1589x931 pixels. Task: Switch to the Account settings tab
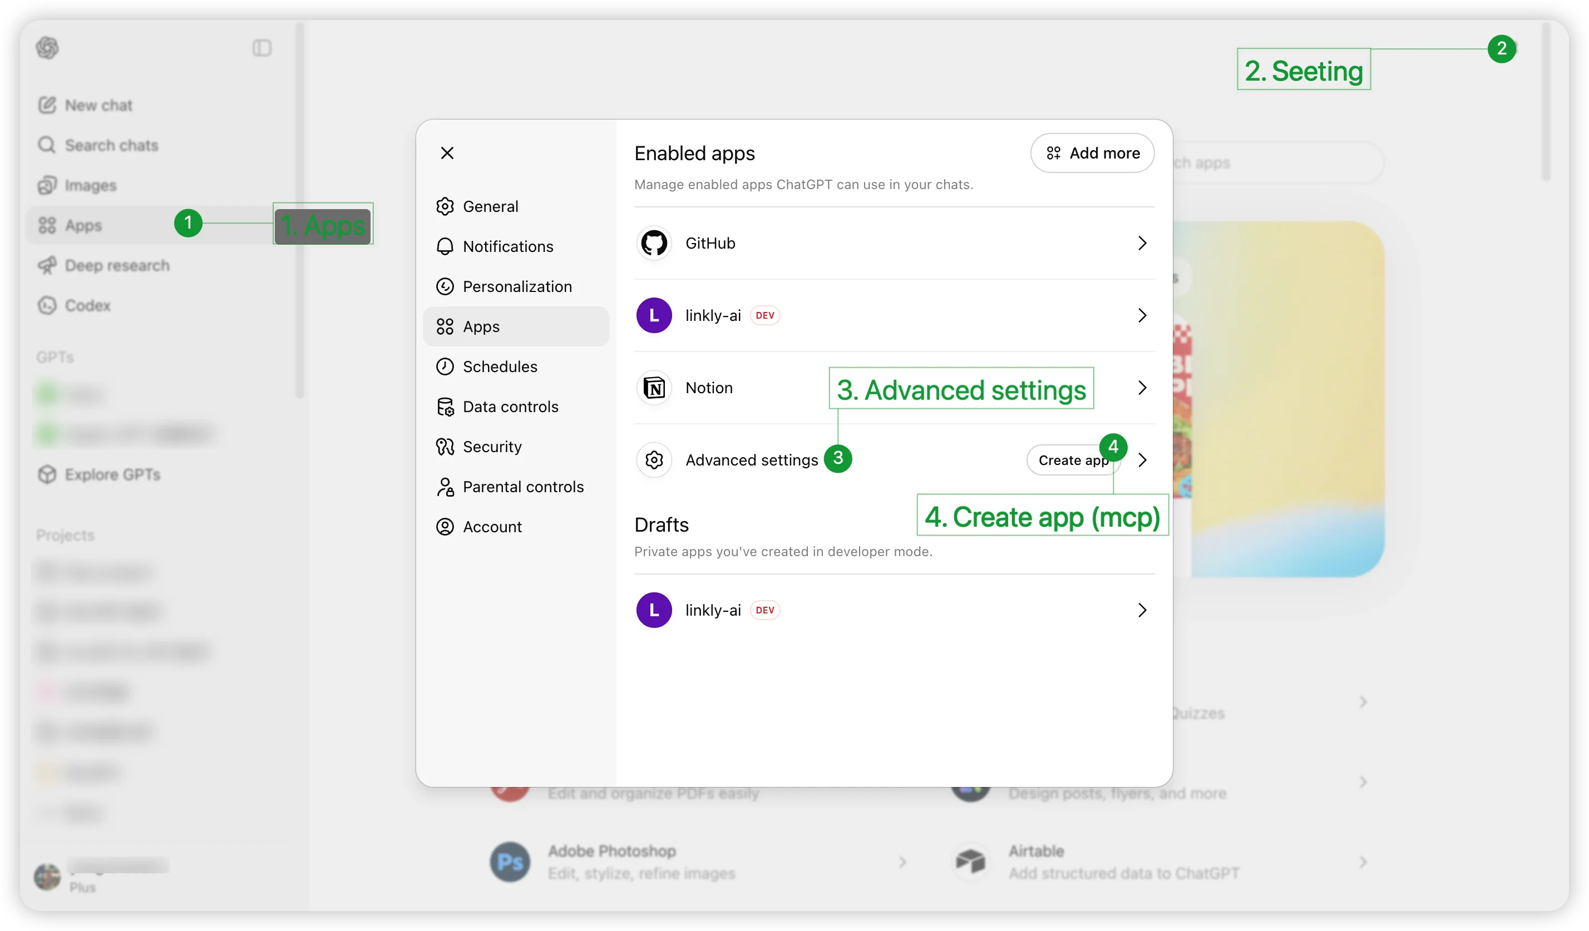coord(492,526)
